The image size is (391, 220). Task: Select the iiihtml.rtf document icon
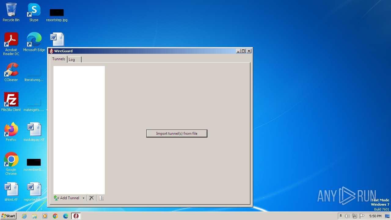11,192
